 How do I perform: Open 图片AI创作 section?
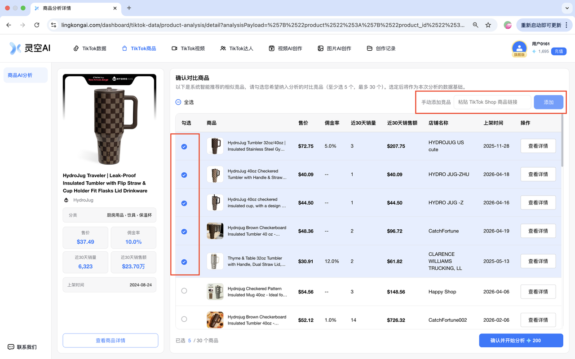334,48
